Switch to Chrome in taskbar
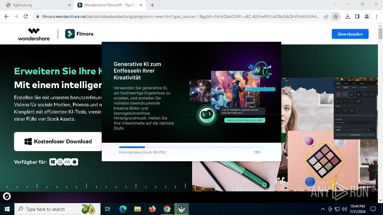 (x=167, y=209)
